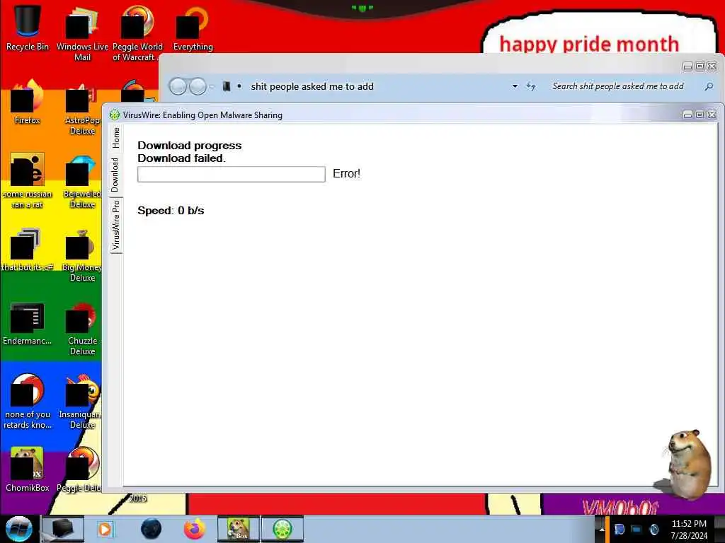Click the Action Center flag tray icon
725x543 pixels.
click(619, 529)
